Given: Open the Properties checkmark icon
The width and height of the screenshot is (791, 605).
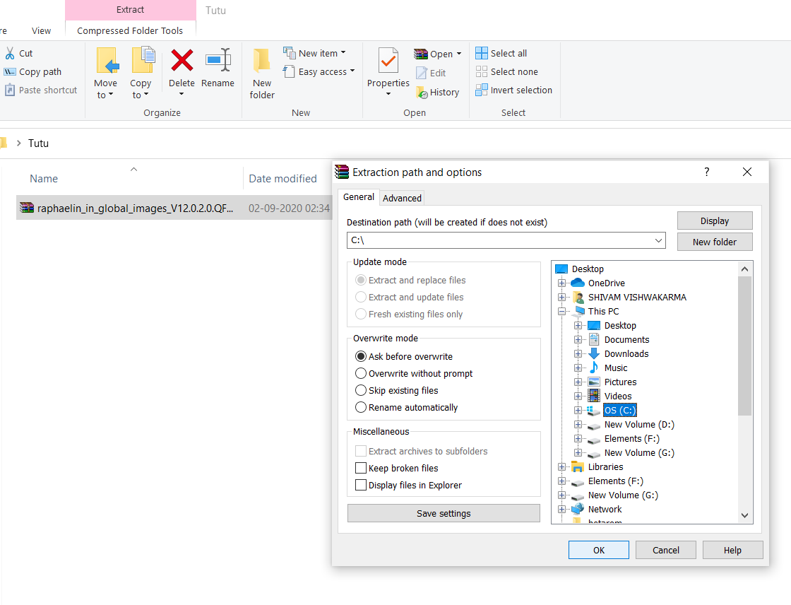Looking at the screenshot, I should (388, 61).
